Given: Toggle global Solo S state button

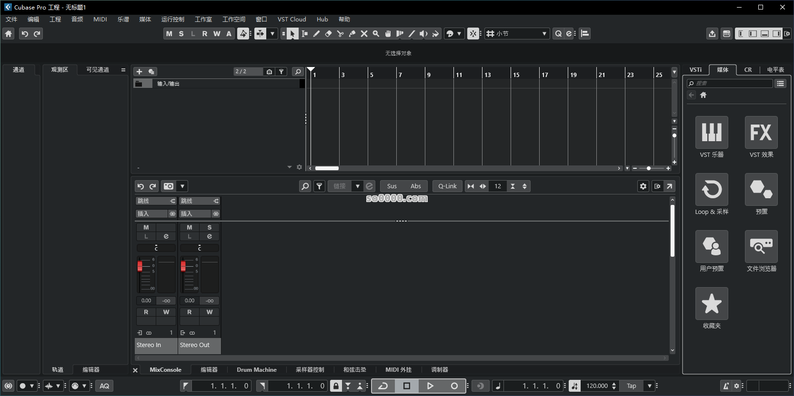Looking at the screenshot, I should pyautogui.click(x=181, y=34).
